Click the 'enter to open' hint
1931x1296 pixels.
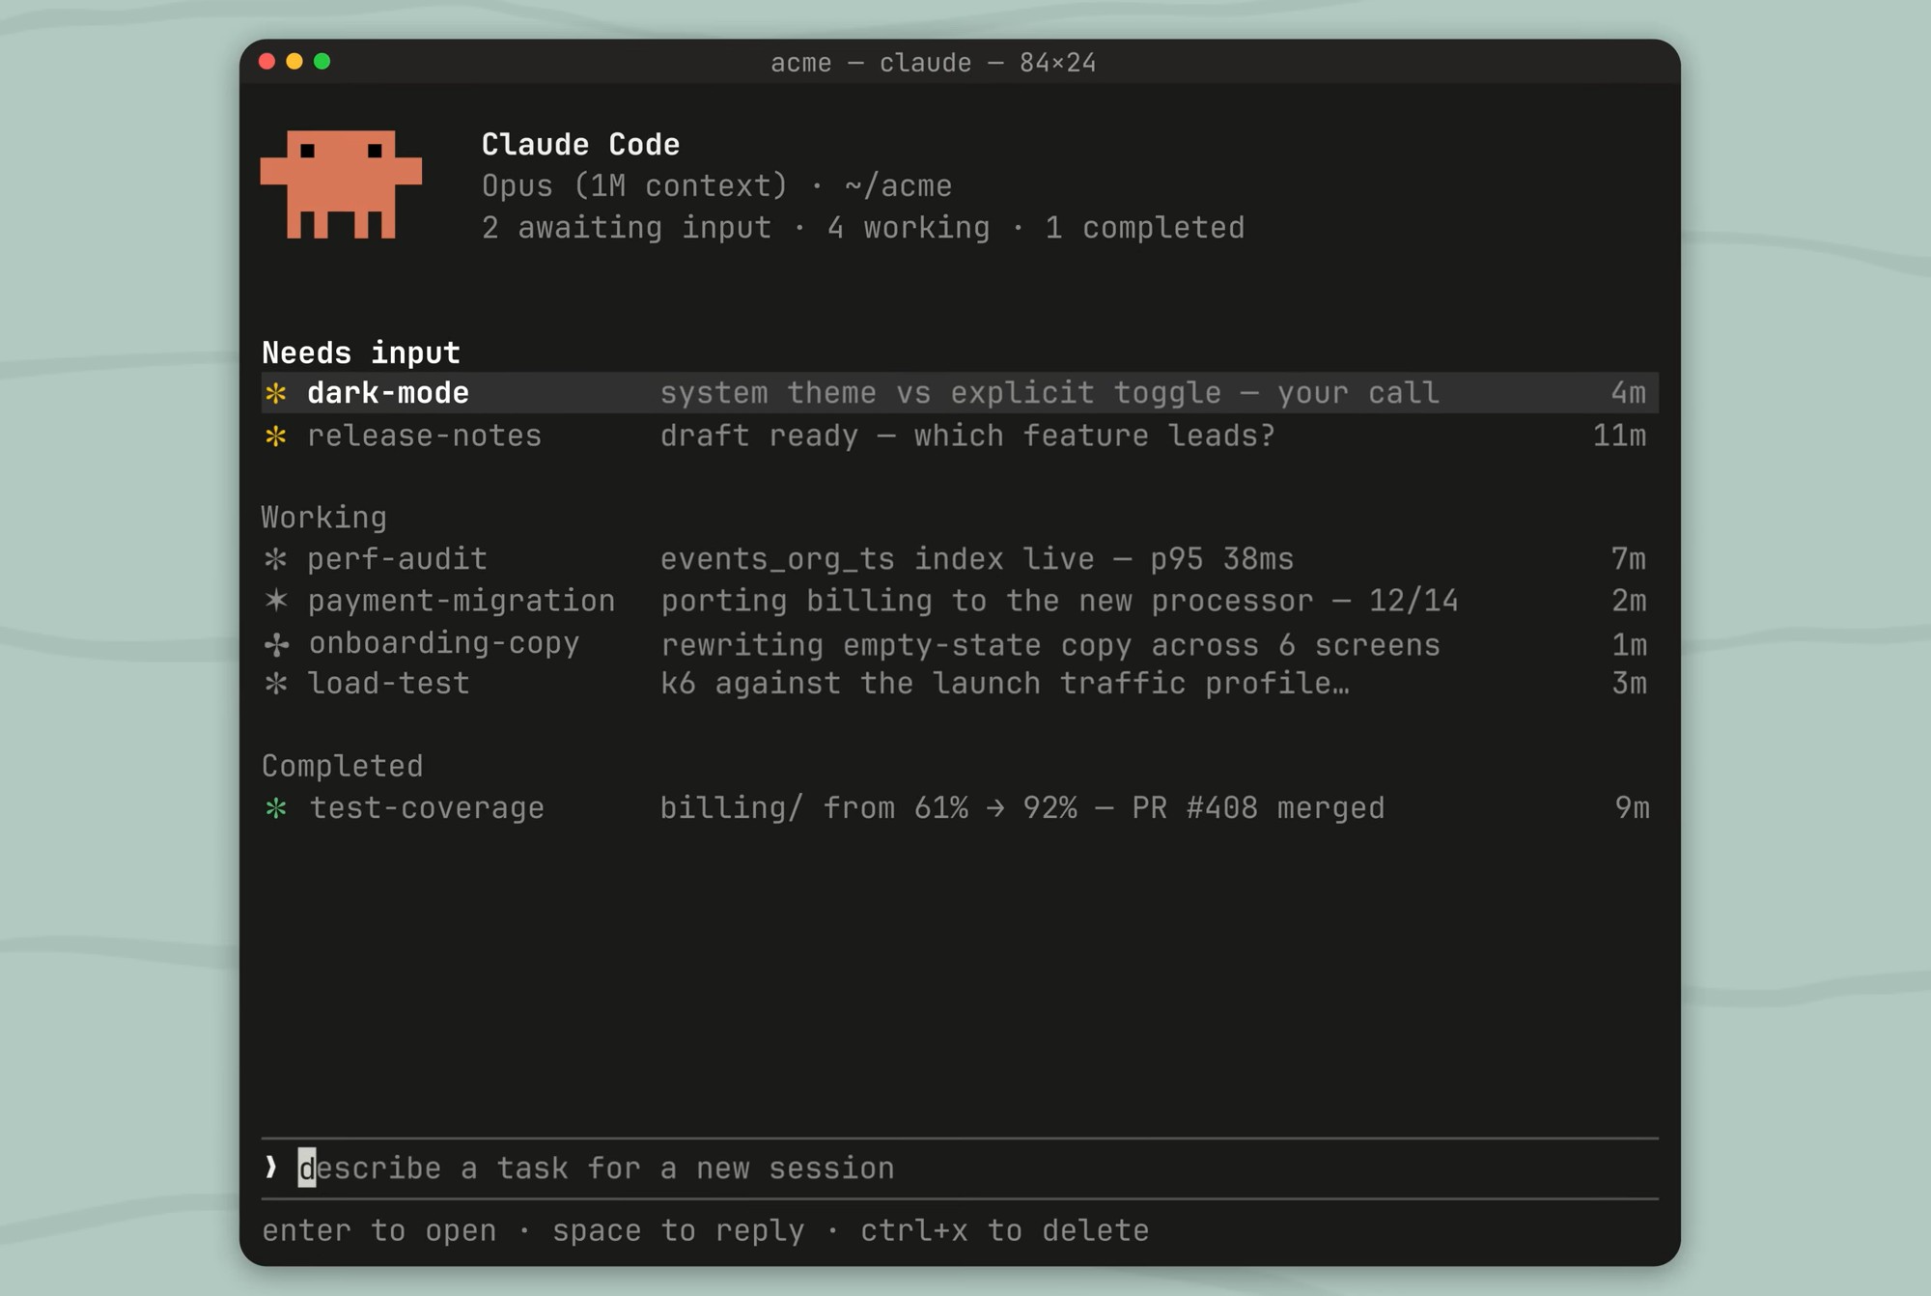[379, 1231]
